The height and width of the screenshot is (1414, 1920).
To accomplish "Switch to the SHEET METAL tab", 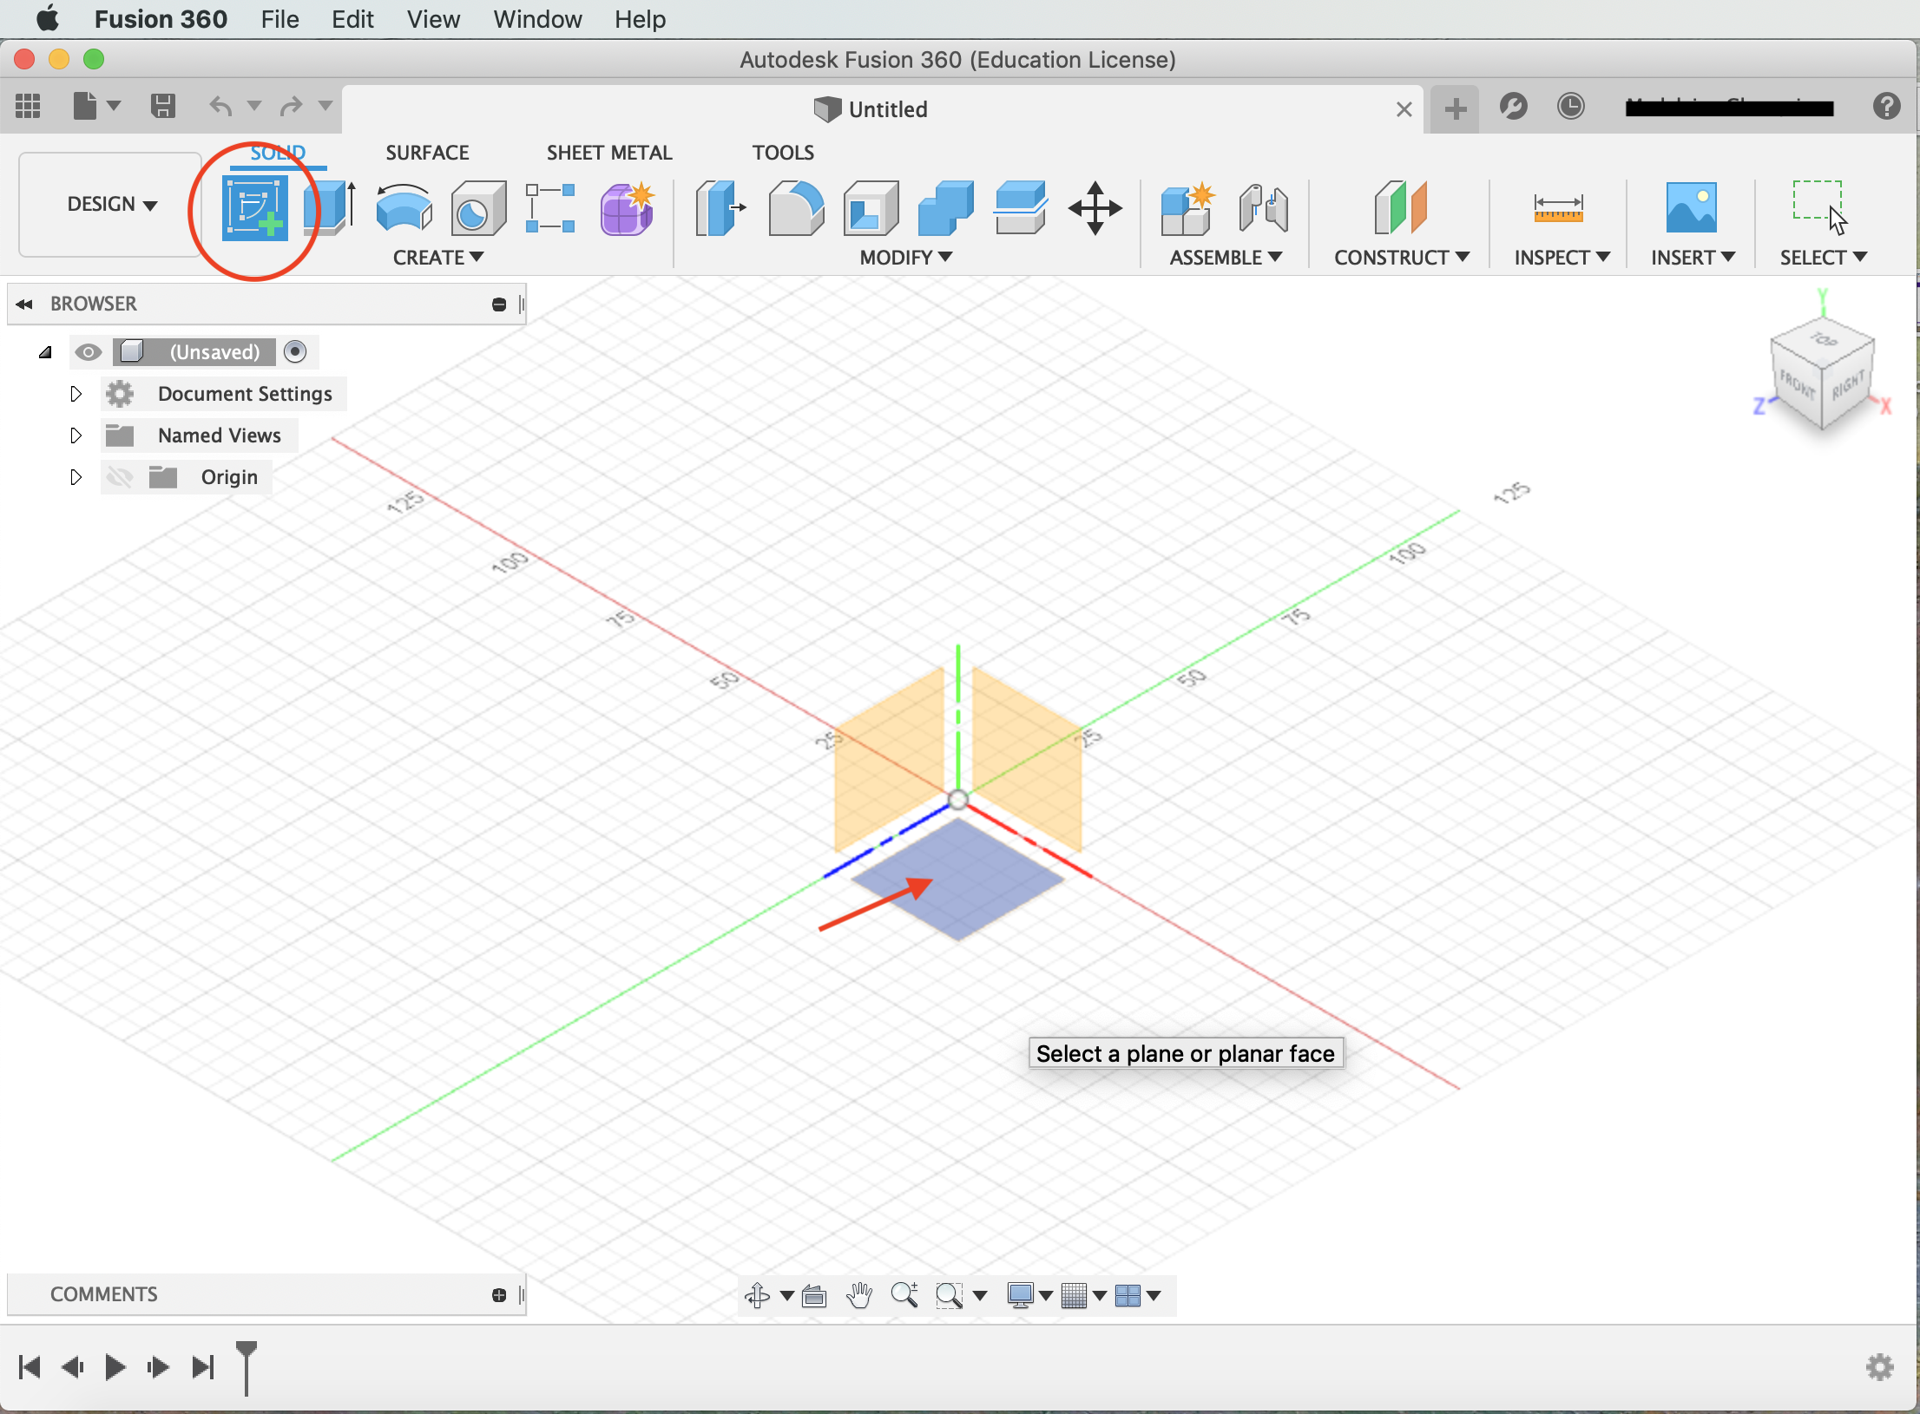I will pos(607,150).
